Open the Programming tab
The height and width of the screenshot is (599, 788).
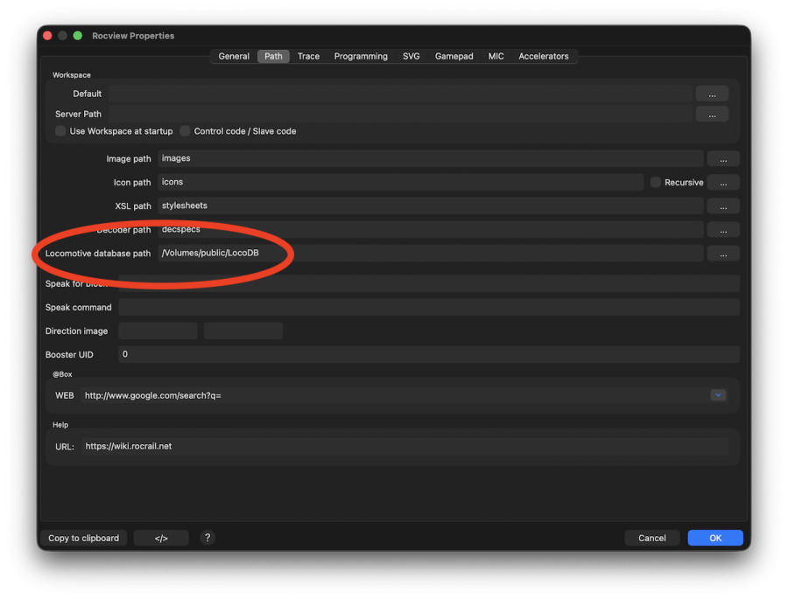tap(361, 56)
